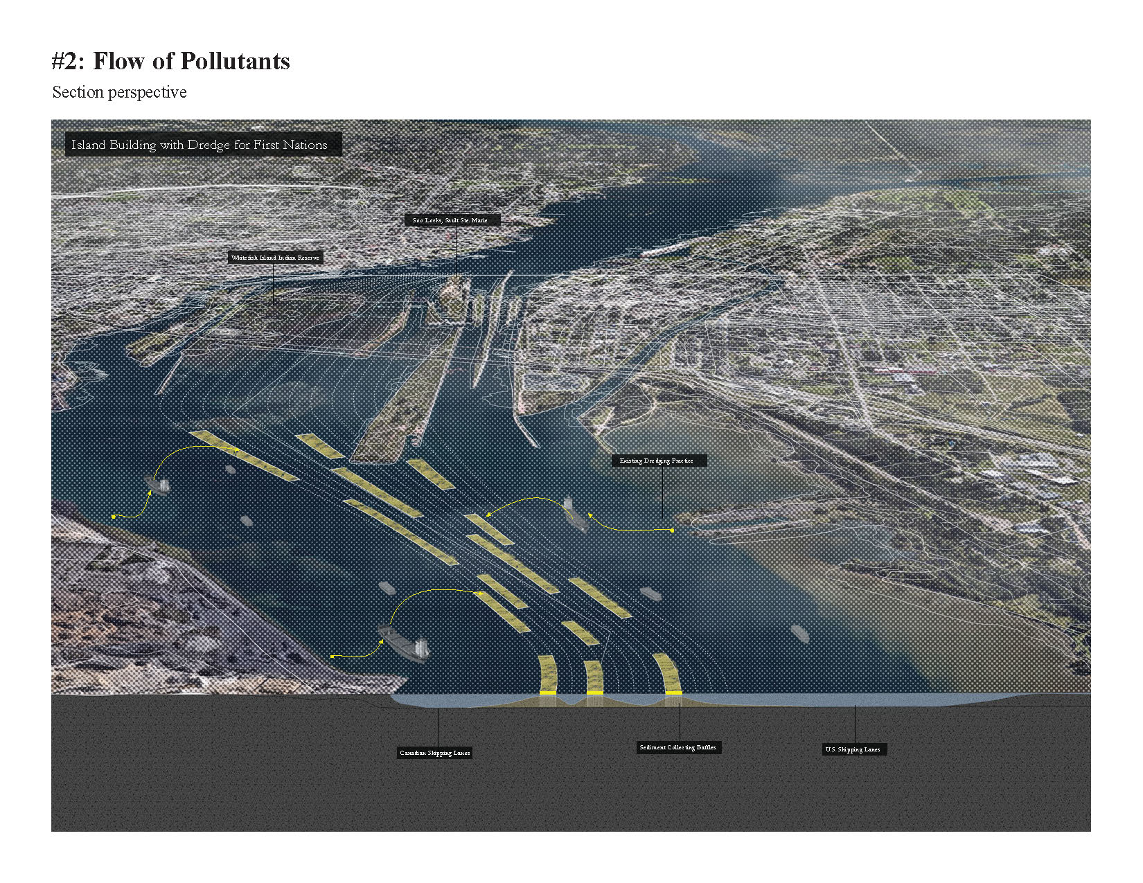The width and height of the screenshot is (1143, 883).
Task: Select the "Island Building with Dredge for First Nations" caption
Action: click(204, 144)
